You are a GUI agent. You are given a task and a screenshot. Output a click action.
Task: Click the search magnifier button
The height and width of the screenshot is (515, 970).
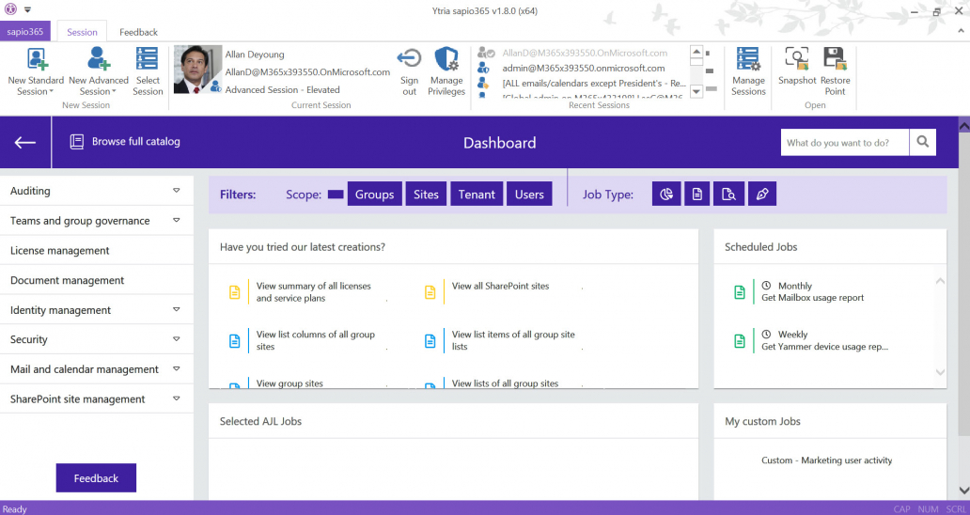pyautogui.click(x=922, y=142)
